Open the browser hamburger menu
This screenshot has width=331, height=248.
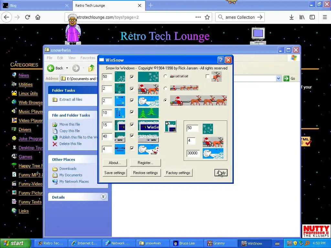coord(325,17)
